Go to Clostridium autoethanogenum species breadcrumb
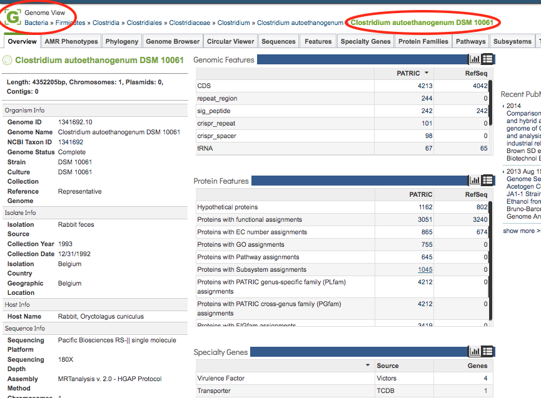The width and height of the screenshot is (541, 398). (x=300, y=22)
